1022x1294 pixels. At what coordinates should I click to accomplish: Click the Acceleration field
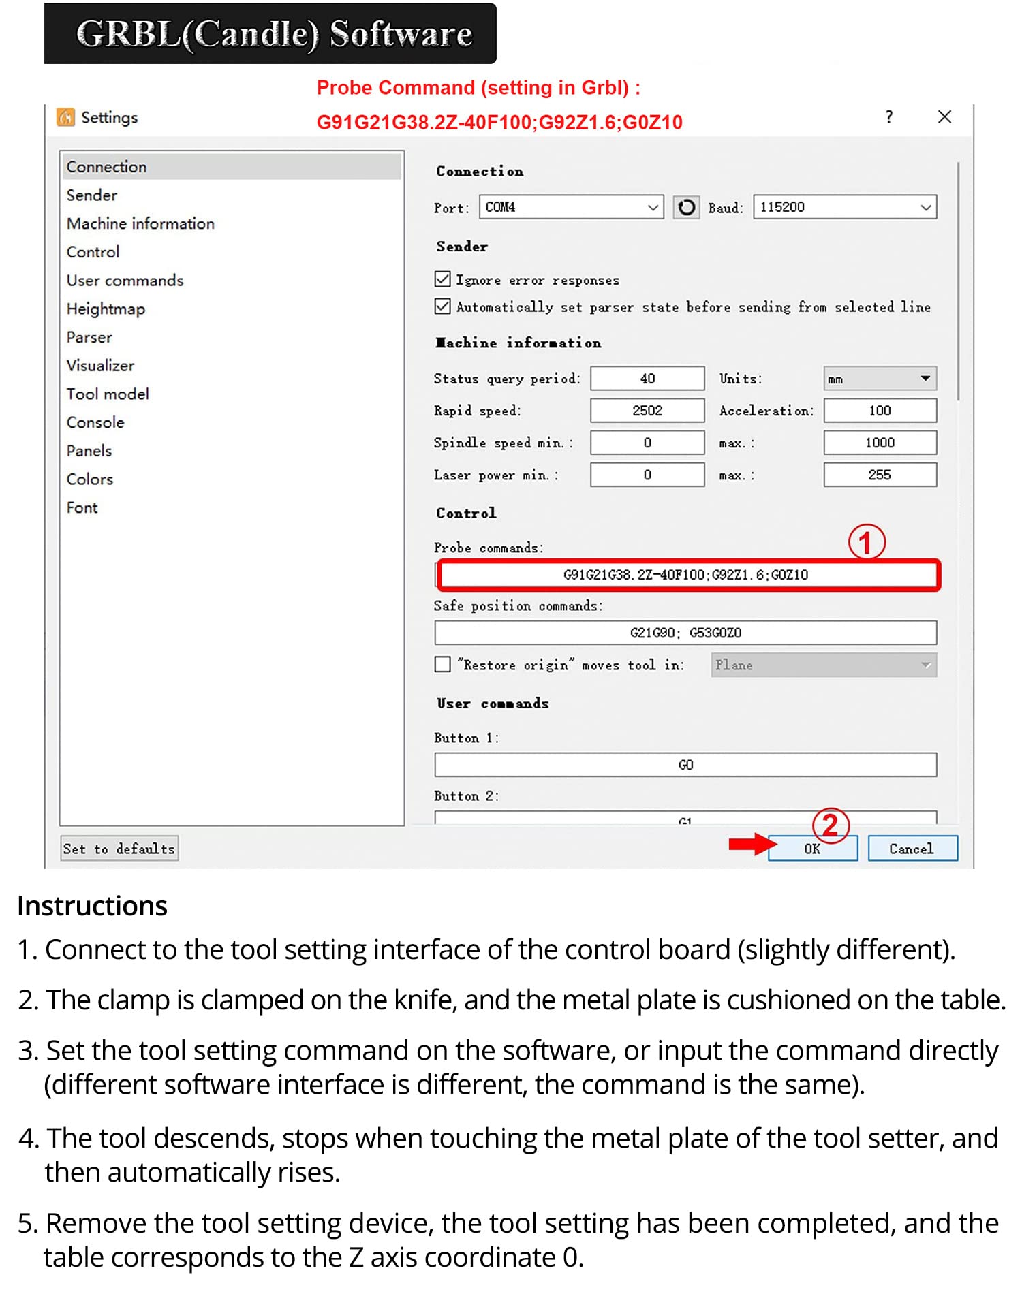(880, 411)
